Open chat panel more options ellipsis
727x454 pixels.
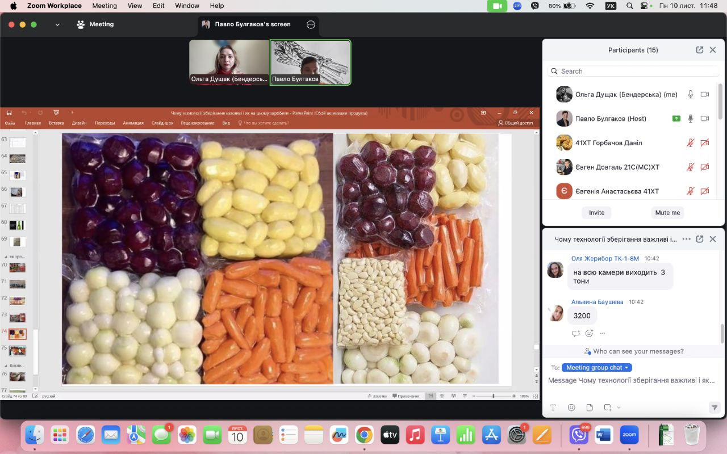686,239
